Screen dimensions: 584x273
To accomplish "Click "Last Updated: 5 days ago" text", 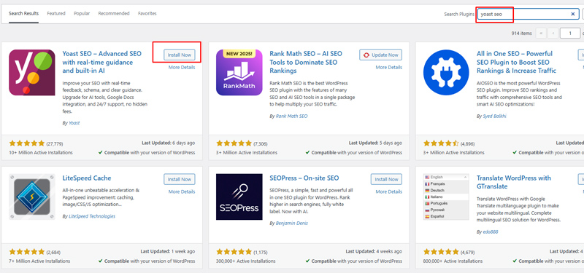I will point(375,143).
